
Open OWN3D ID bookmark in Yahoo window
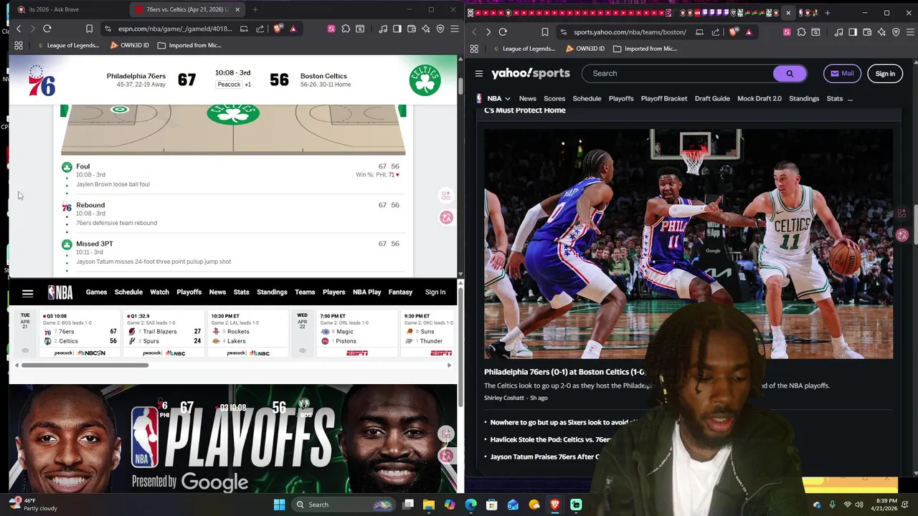point(585,49)
